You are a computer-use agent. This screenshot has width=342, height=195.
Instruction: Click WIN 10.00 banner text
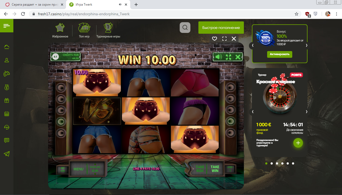pos(147,60)
